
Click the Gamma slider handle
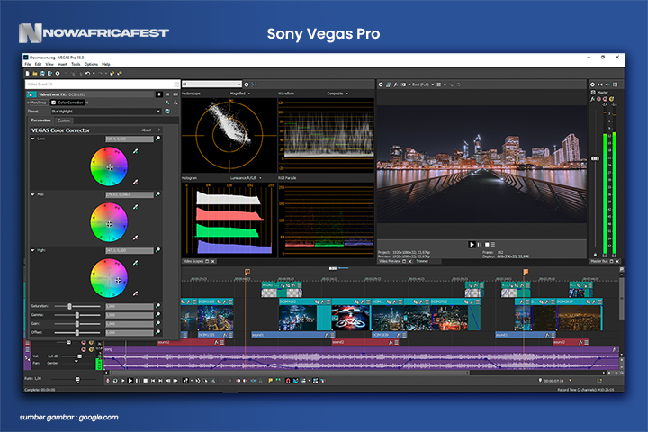click(x=76, y=315)
